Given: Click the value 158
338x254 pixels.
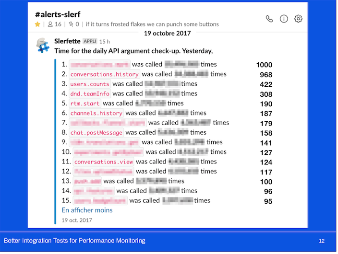Looking at the screenshot, I should click(x=266, y=133).
